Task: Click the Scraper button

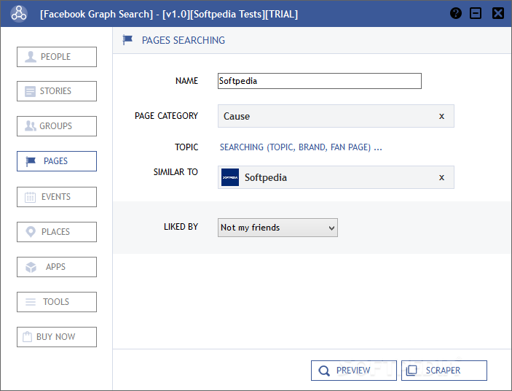Action: click(444, 371)
